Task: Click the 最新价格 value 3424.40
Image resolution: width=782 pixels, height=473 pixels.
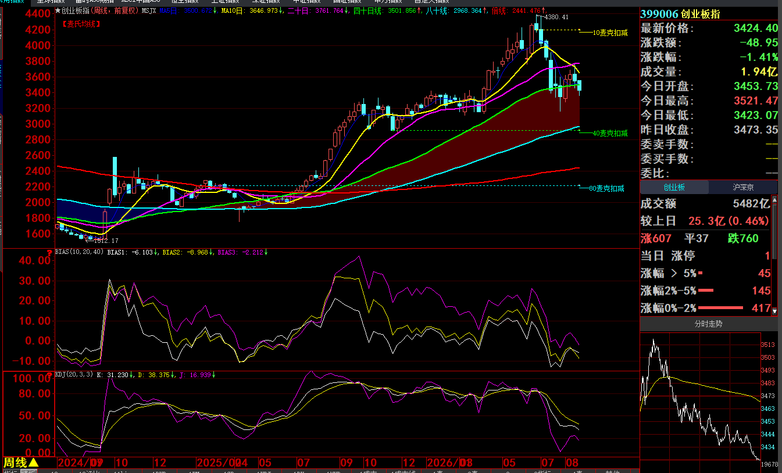Action: pos(756,28)
